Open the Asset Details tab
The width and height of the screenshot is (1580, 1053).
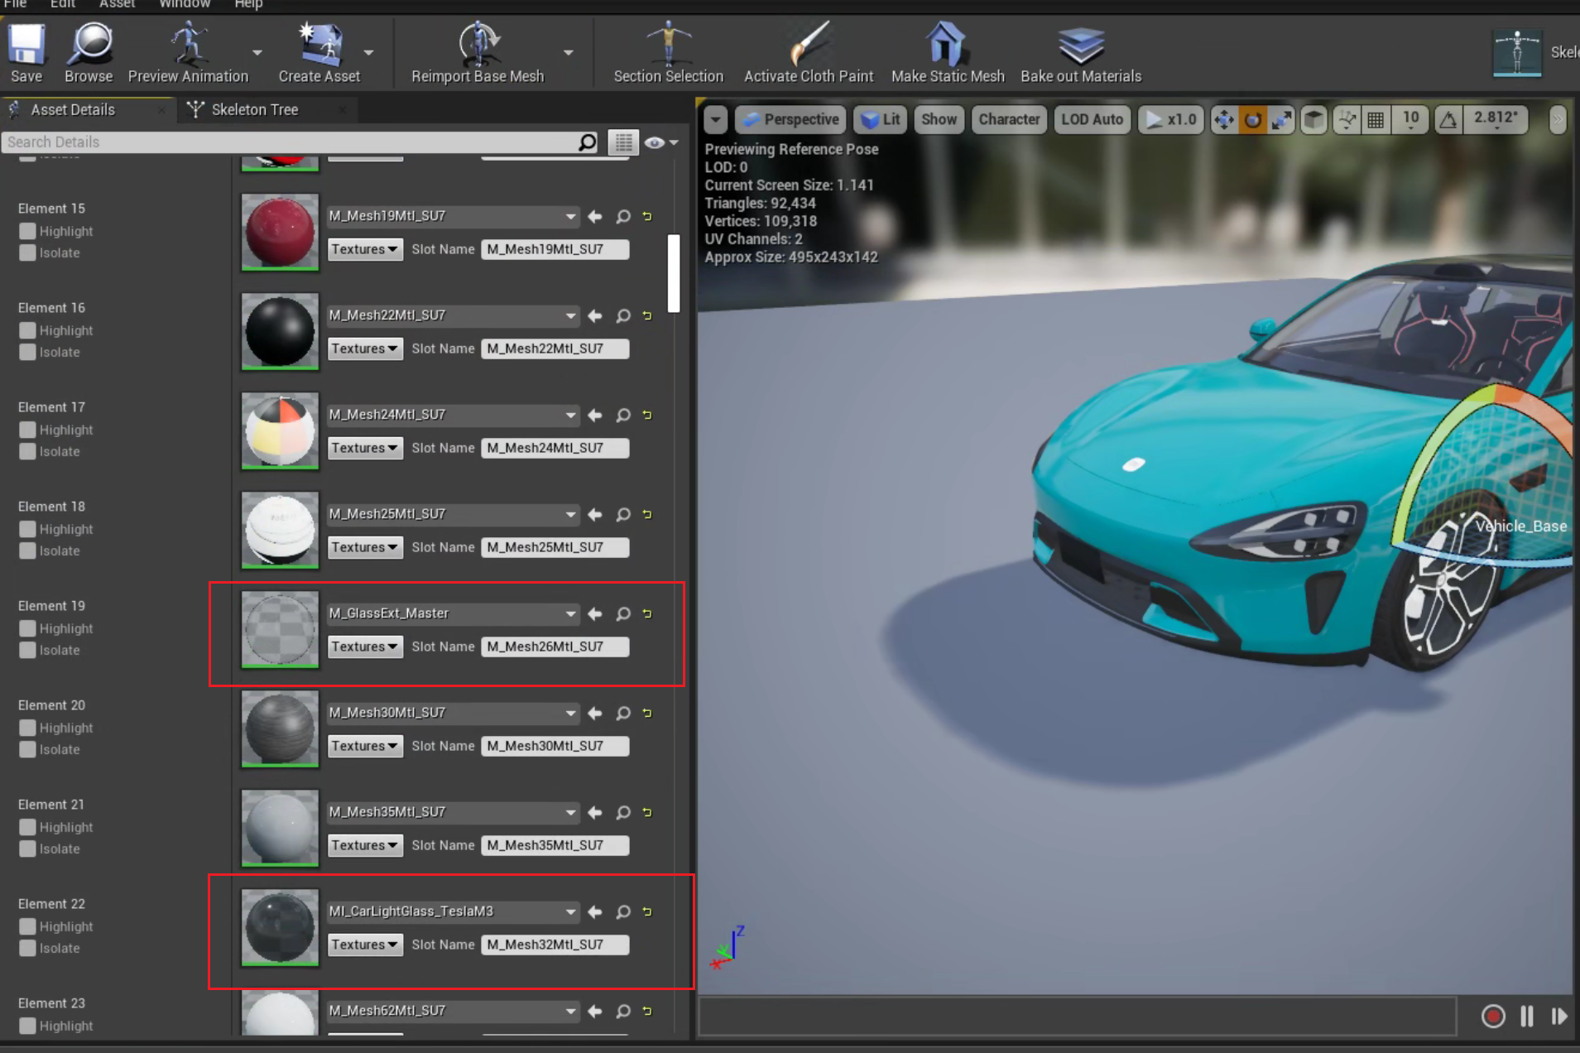[73, 110]
